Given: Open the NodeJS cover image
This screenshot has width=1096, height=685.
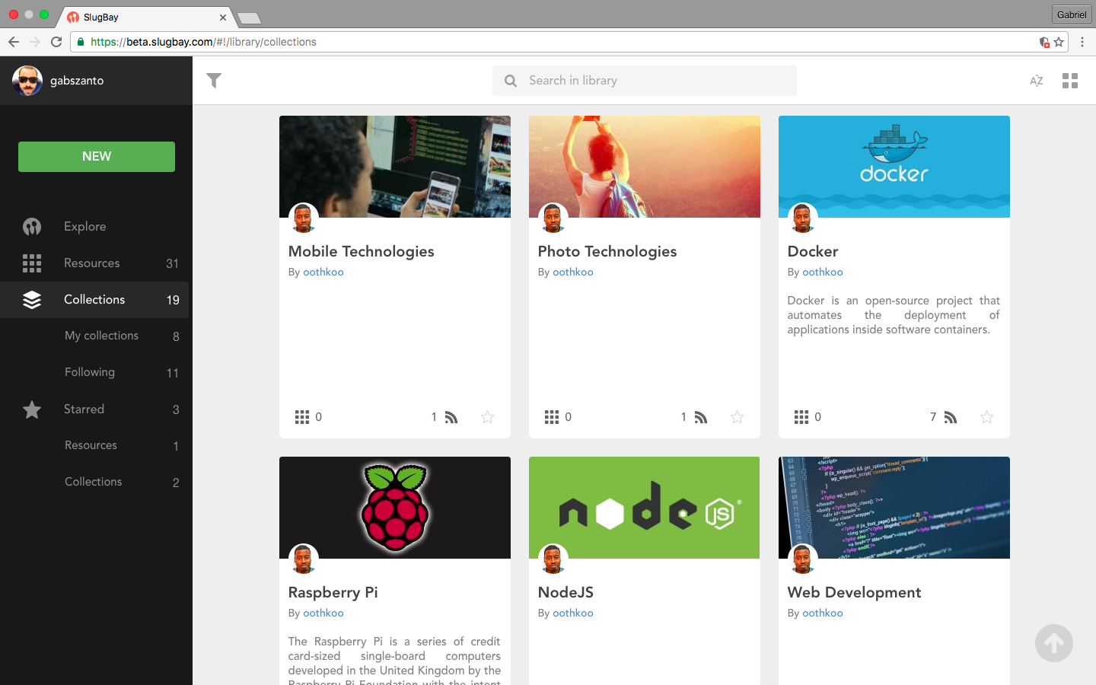Looking at the screenshot, I should click(645, 508).
